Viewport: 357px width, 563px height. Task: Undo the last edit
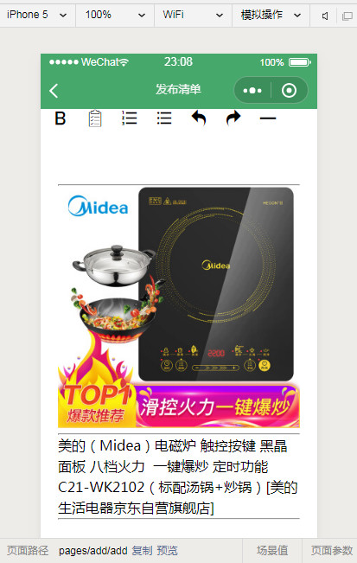pyautogui.click(x=199, y=118)
